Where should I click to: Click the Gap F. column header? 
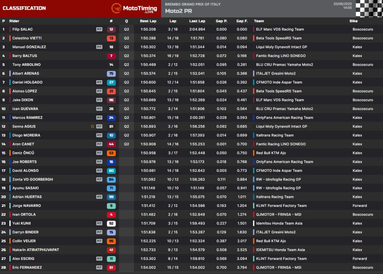(x=242, y=21)
